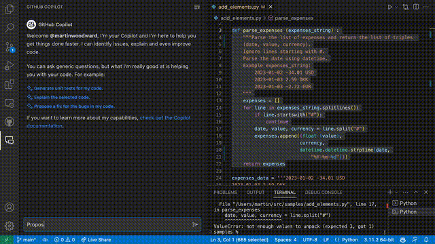This screenshot has width=435, height=244.
Task: Expand the run button dropdown arrow
Action: tap(396, 7)
